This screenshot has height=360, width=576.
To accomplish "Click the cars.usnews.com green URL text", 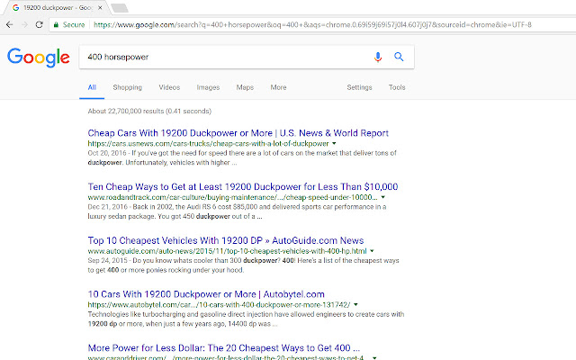I will tap(208, 144).
